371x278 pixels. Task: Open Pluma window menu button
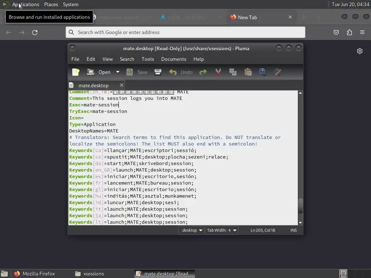pyautogui.click(x=72, y=48)
